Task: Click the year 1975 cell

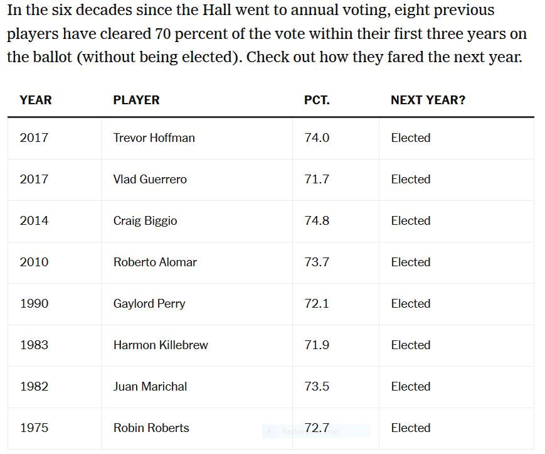Action: click(34, 428)
